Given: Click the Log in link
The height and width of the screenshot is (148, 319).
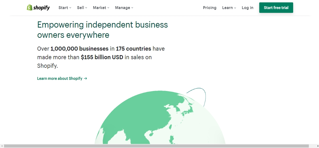Looking at the screenshot, I should click(x=247, y=8).
